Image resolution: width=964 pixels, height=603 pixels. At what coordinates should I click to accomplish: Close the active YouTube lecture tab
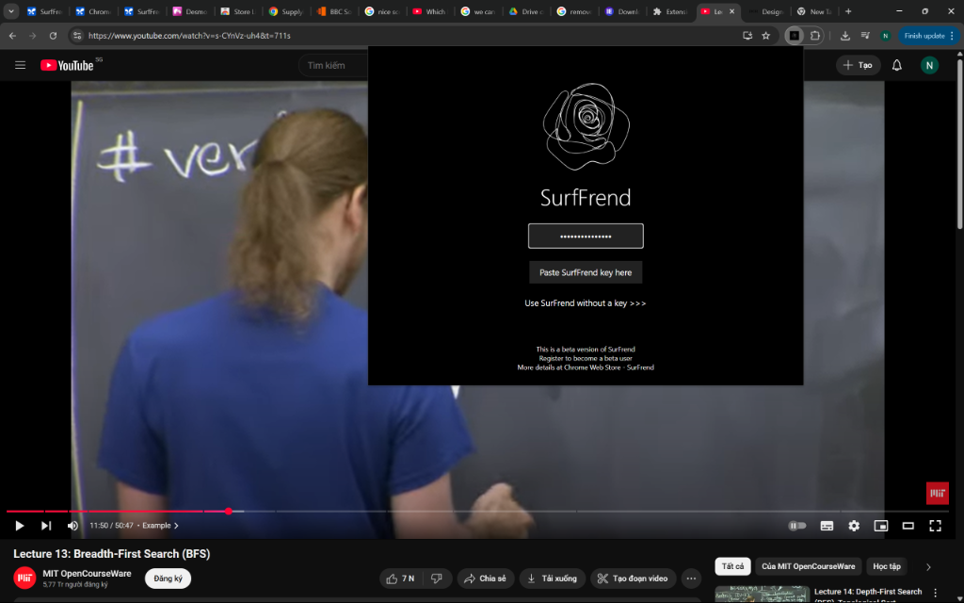click(731, 11)
